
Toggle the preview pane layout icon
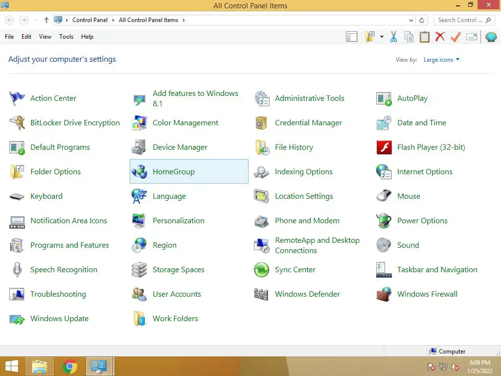(x=351, y=37)
